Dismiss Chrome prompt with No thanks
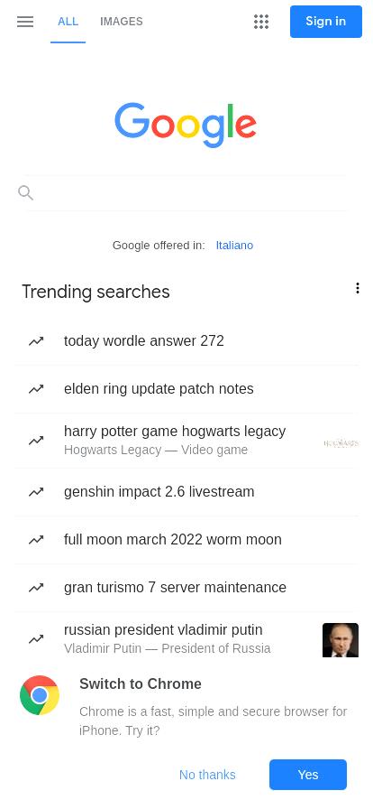373x809 pixels. coord(207,775)
